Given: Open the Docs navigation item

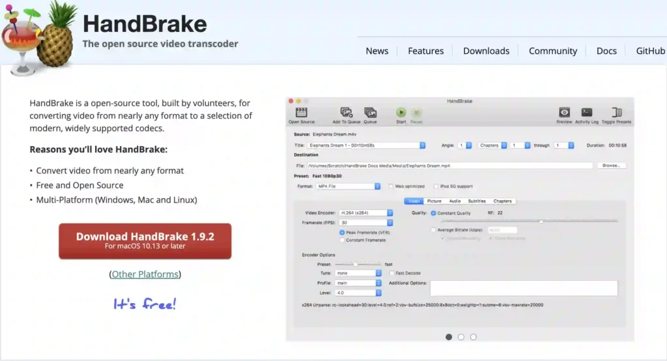Looking at the screenshot, I should (x=606, y=51).
